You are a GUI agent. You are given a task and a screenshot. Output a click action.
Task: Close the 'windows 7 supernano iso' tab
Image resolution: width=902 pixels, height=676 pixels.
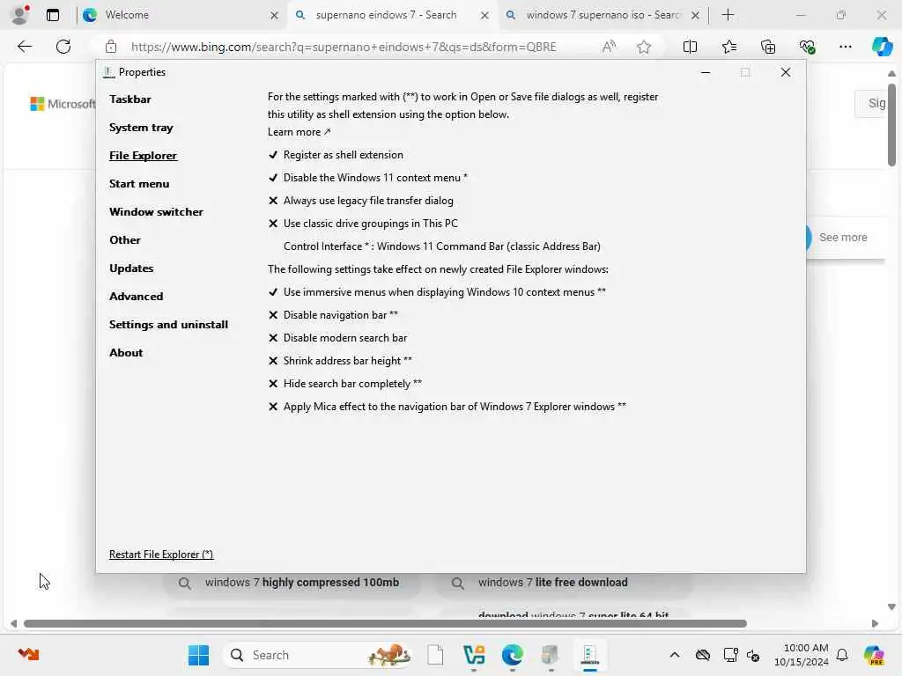[x=696, y=16]
